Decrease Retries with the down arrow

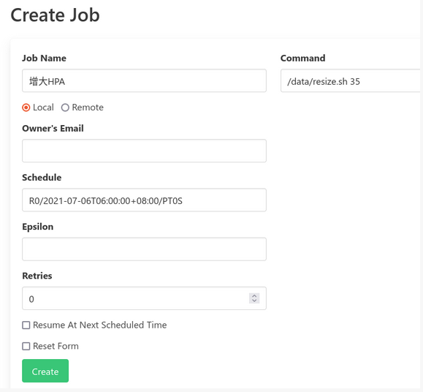pyautogui.click(x=254, y=301)
